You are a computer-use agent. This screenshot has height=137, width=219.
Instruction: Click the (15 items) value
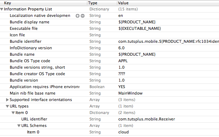coord(128,9)
